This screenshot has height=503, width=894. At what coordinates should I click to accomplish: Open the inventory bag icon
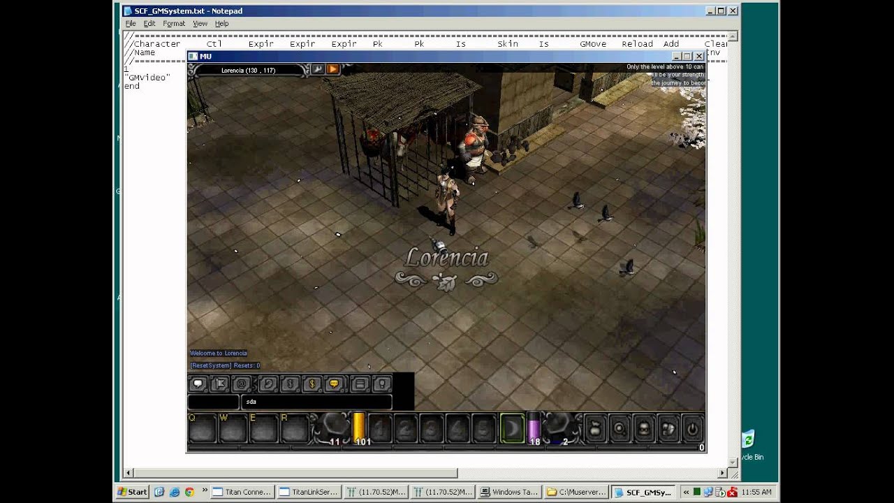tap(594, 429)
